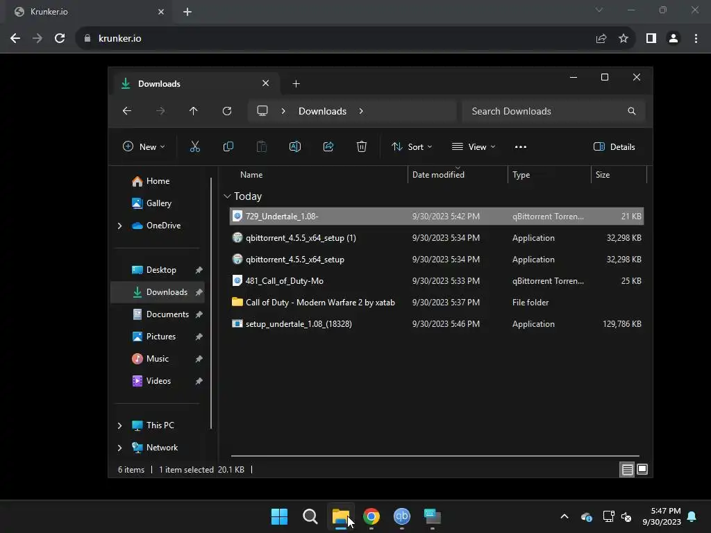Open the See more three-dots menu
The width and height of the screenshot is (711, 533).
pyautogui.click(x=521, y=147)
